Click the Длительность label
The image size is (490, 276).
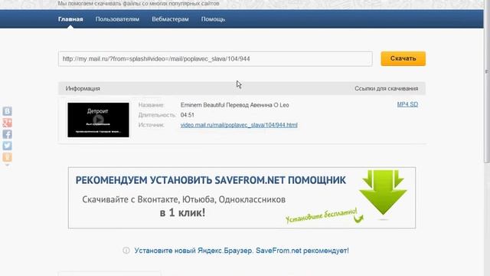158,115
